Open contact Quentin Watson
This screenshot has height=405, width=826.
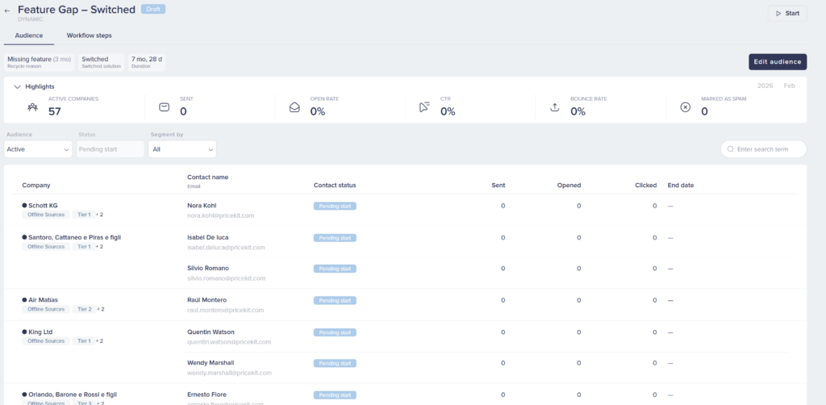click(211, 332)
